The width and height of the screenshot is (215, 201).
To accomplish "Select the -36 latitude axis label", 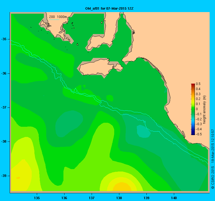I will coord(4,73).
